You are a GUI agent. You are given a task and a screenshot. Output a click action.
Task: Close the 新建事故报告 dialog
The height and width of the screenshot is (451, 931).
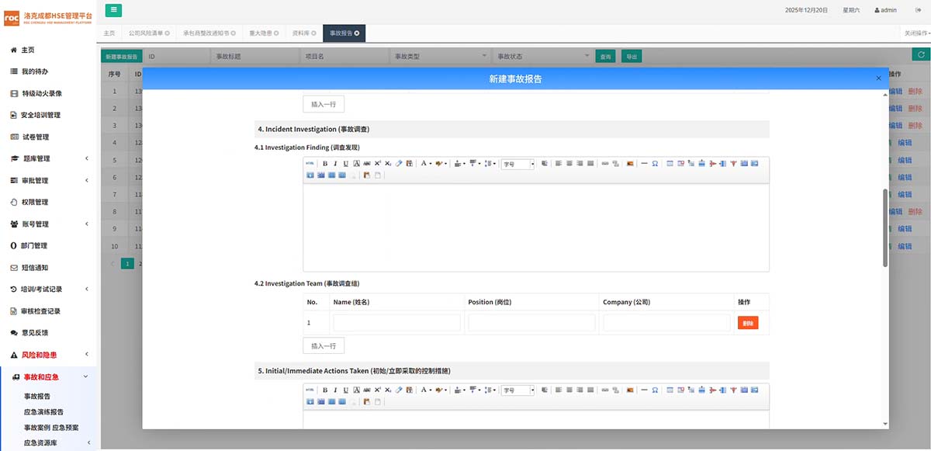point(878,78)
